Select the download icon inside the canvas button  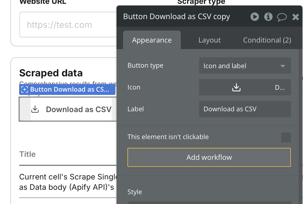click(x=35, y=109)
